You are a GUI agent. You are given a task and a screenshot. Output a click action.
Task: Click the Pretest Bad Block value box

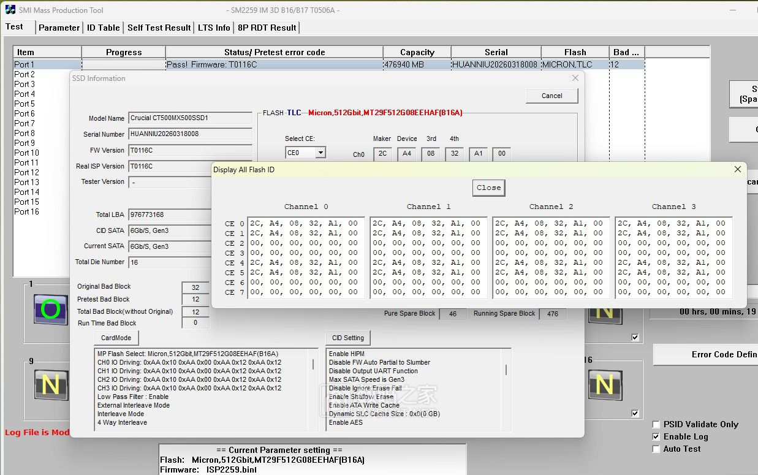[x=195, y=299]
